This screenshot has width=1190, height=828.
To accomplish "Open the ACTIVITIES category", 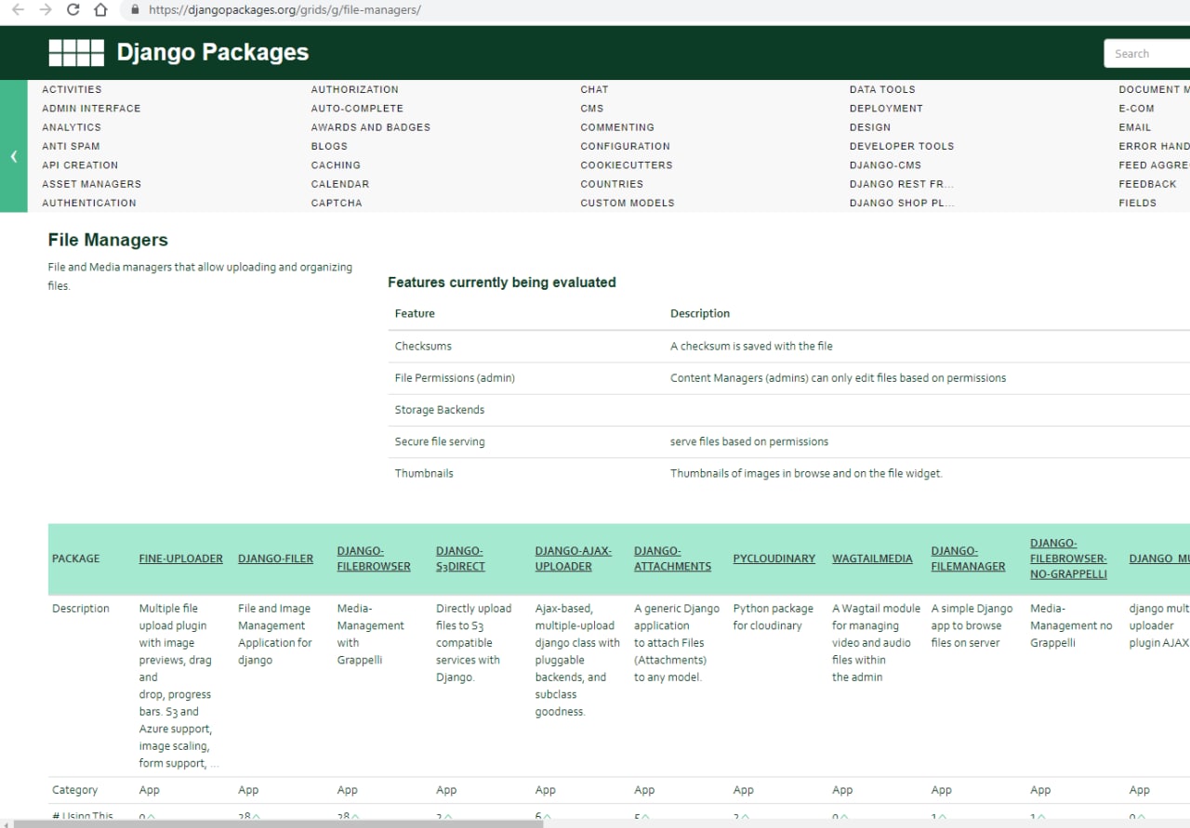I will click(72, 89).
